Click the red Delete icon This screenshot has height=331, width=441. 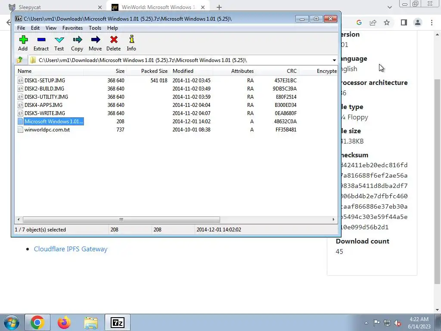pos(114,40)
